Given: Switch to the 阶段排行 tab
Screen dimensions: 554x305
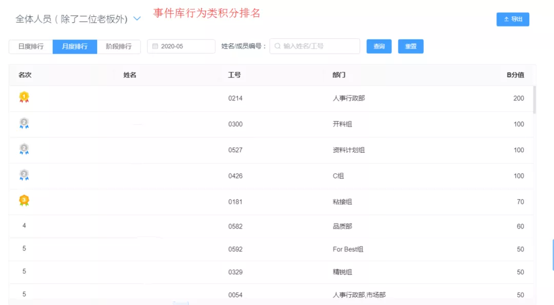Looking at the screenshot, I should (118, 46).
